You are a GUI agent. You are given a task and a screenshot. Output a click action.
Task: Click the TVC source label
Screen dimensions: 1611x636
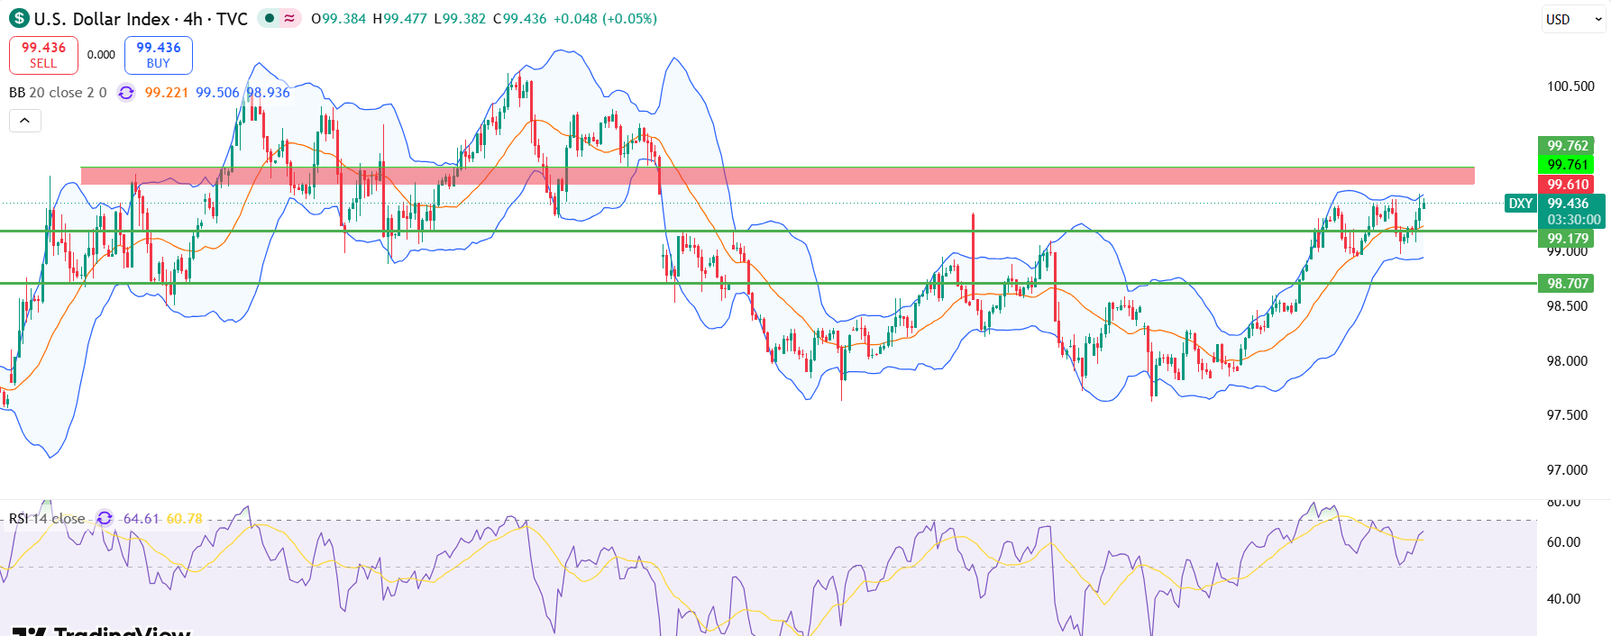click(232, 18)
